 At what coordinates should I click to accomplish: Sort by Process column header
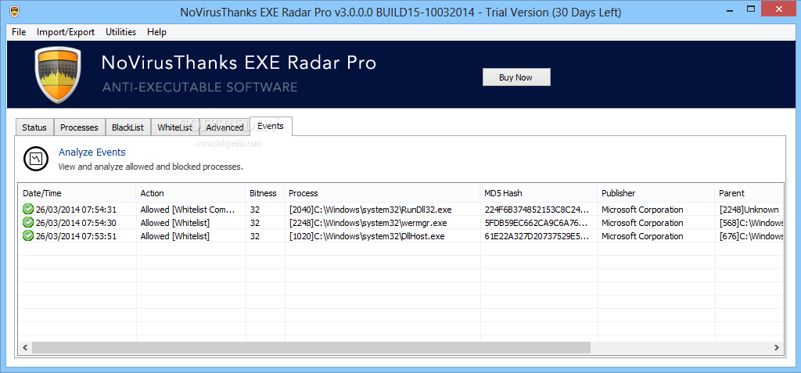[383, 193]
